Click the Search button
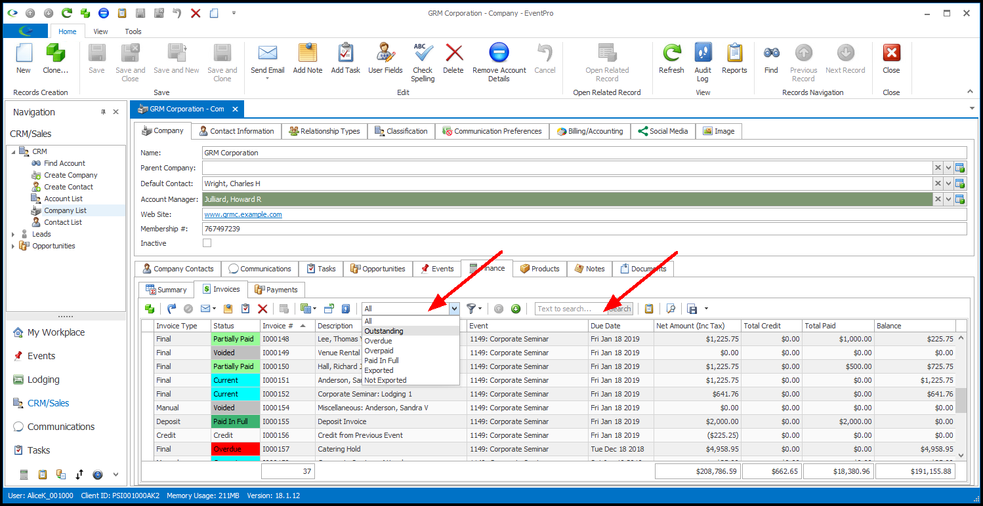The image size is (983, 506). pos(620,309)
